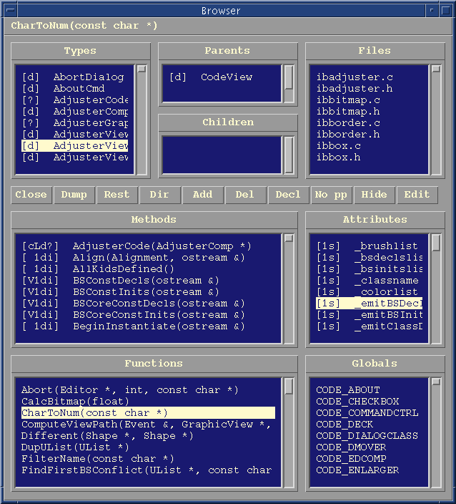Select Align(Alignment, ostream &) method
Image resolution: width=456 pixels, height=504 pixels.
click(148, 258)
